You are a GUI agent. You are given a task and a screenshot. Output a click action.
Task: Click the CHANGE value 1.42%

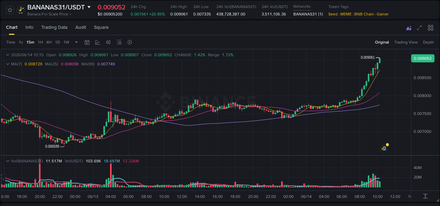(200, 55)
